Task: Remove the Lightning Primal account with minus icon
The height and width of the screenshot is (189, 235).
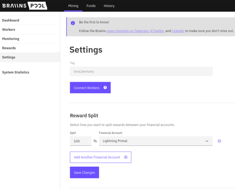Action: point(219,141)
